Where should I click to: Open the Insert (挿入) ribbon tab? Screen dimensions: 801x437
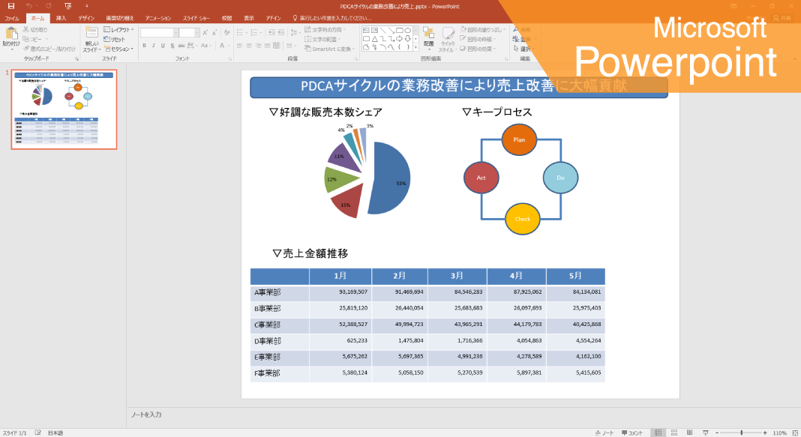pos(61,18)
